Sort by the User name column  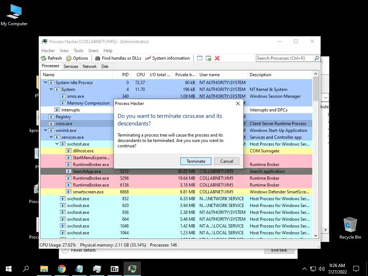pyautogui.click(x=222, y=75)
